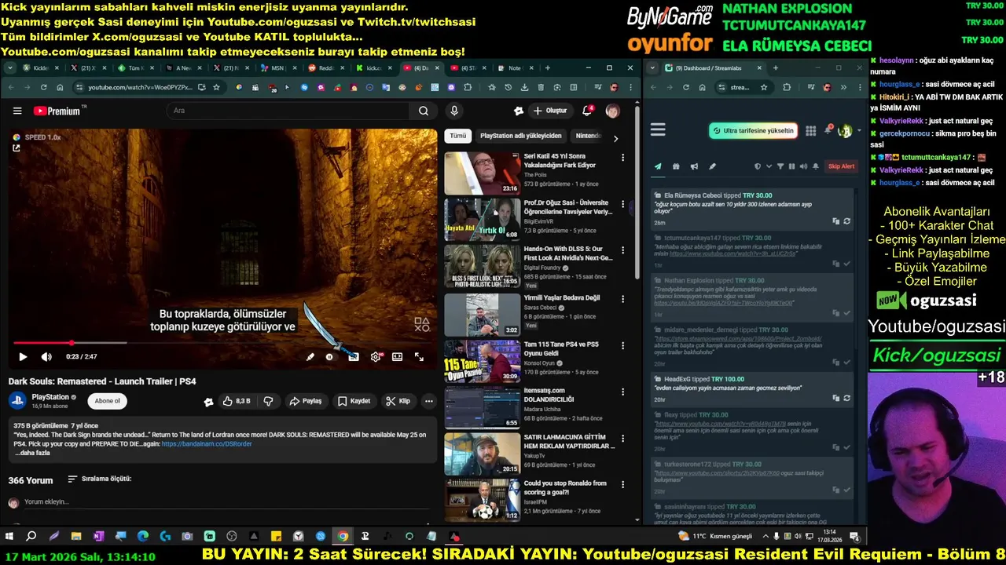The image size is (1006, 565).
Task: Open Oluştur create menu
Action: [550, 111]
